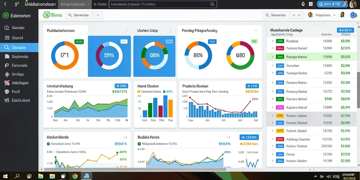Open the Pandeg Pskagra three-dot menu

pyautogui.click(x=256, y=30)
